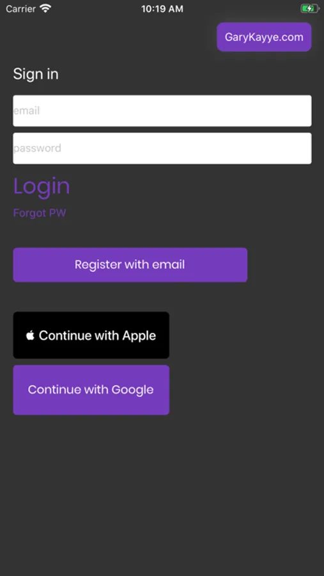Tap the 10:19 AM clock
This screenshot has width=324, height=576.
point(162,9)
